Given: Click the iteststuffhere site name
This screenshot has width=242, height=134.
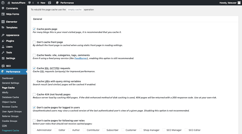Looking at the screenshot, I should tap(18, 3).
